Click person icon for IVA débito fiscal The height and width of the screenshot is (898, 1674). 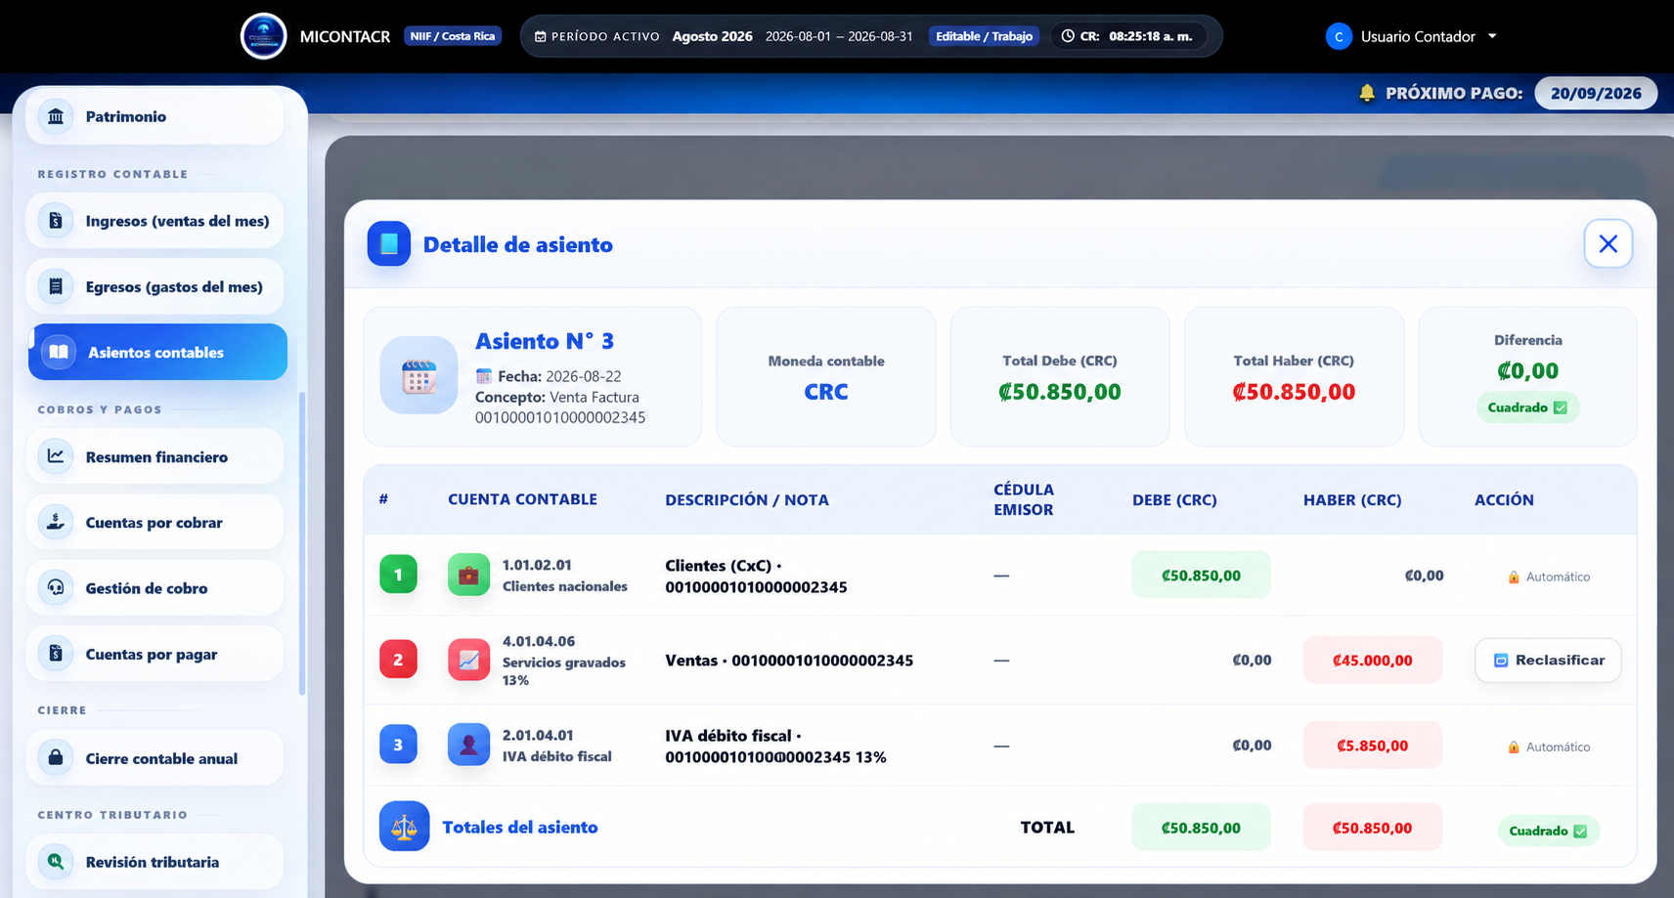(x=468, y=745)
